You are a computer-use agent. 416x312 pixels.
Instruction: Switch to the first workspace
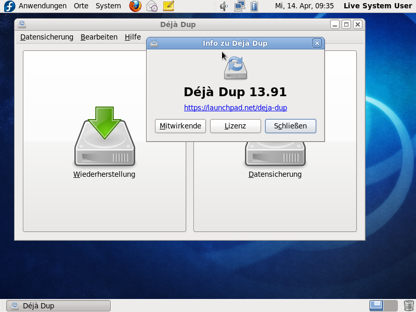click(376, 306)
